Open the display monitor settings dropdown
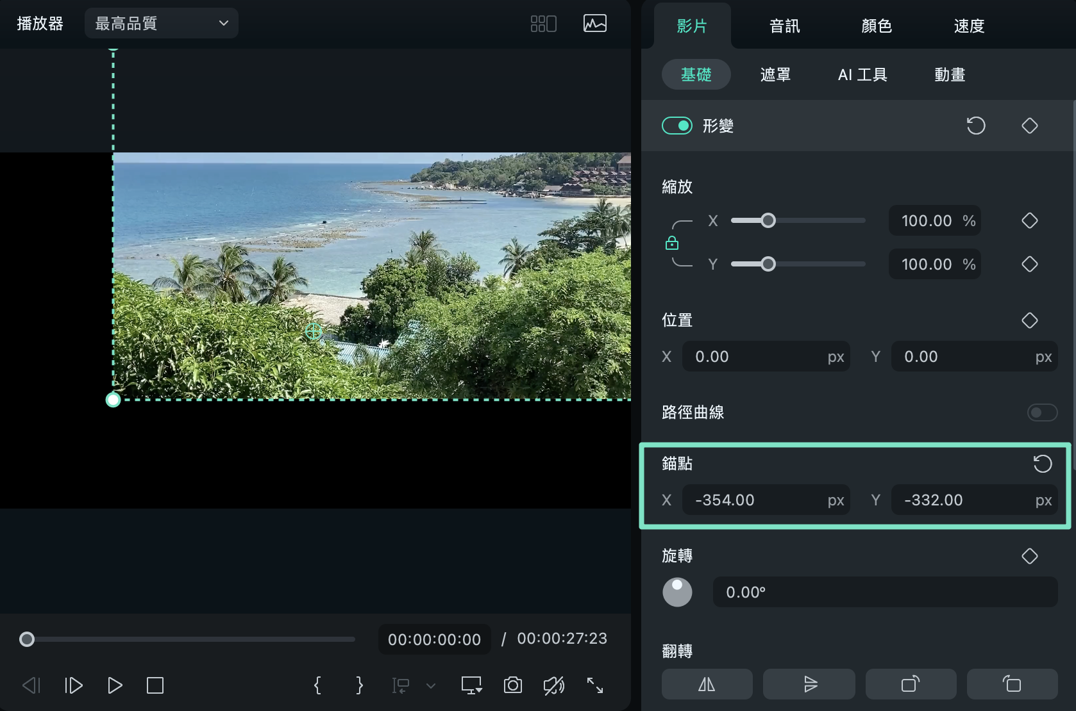 pos(472,685)
